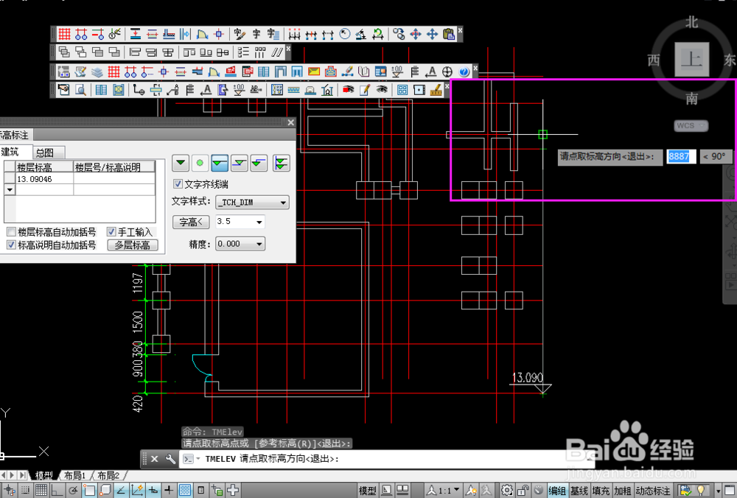Switch to the 布局2 layout tab
The width and height of the screenshot is (737, 498).
pyautogui.click(x=108, y=475)
